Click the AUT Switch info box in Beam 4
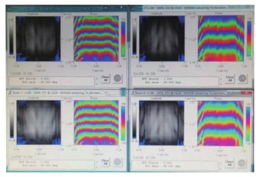Image resolution: width=259 pixels, height=177 pixels. click(x=175, y=166)
